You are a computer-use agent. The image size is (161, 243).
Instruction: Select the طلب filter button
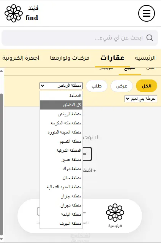[96, 86]
